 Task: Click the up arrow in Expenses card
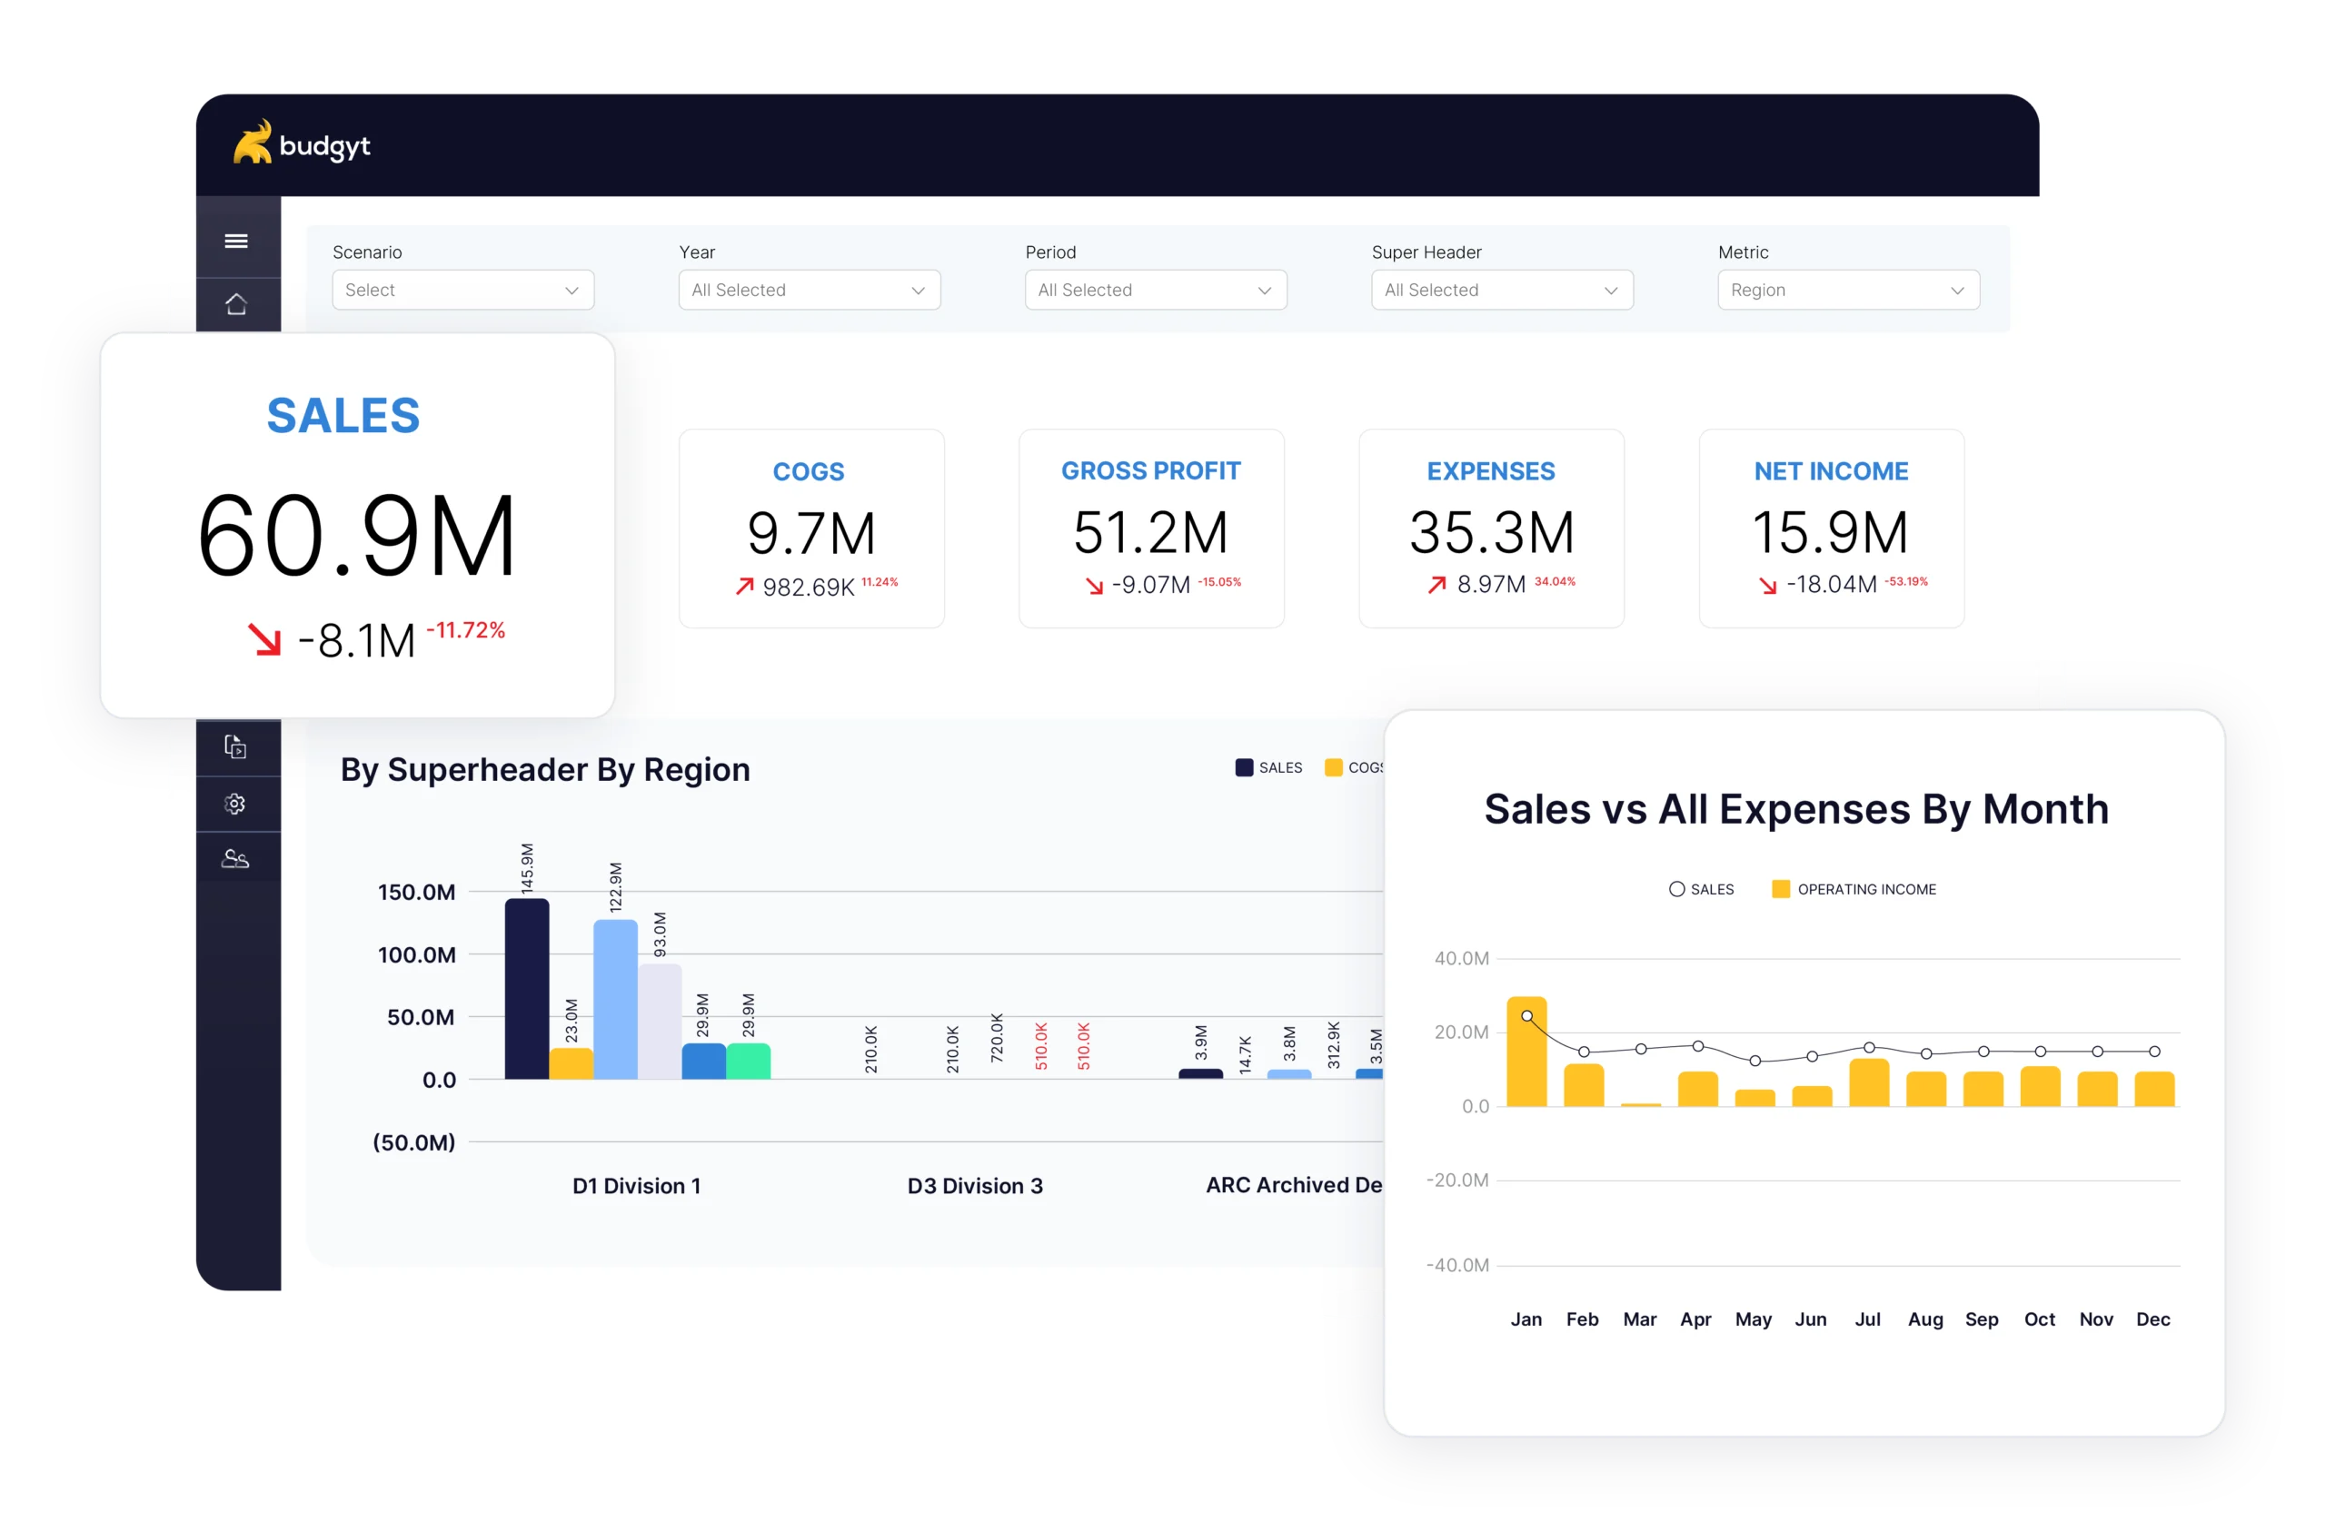point(1436,584)
